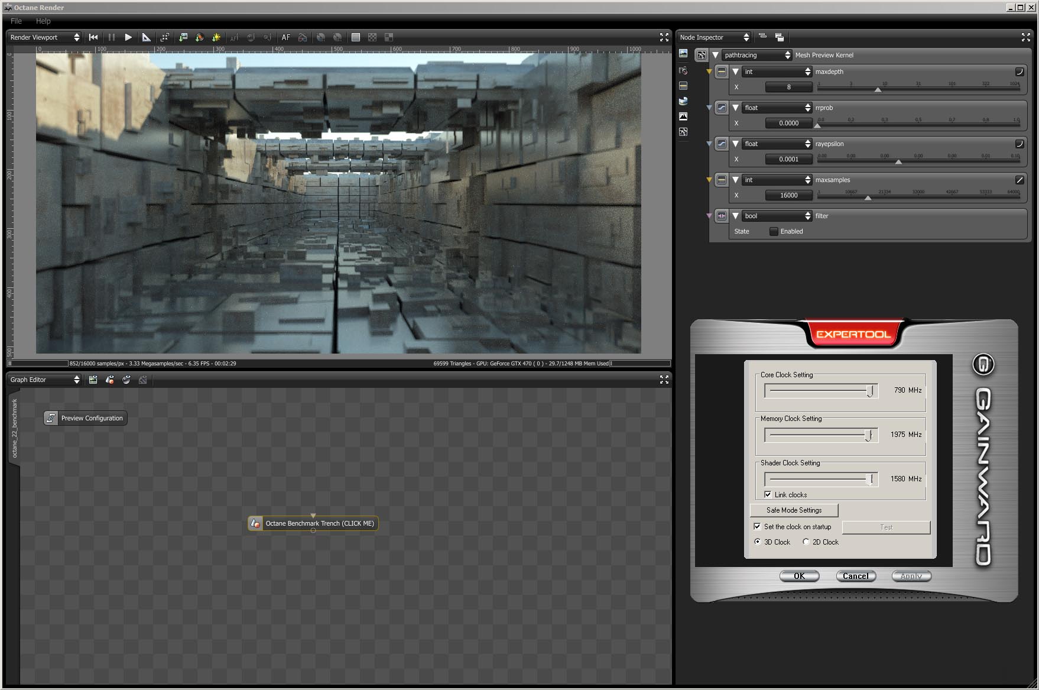This screenshot has width=1039, height=690.
Task: Click the sun environment import icon
Action: 216,37
